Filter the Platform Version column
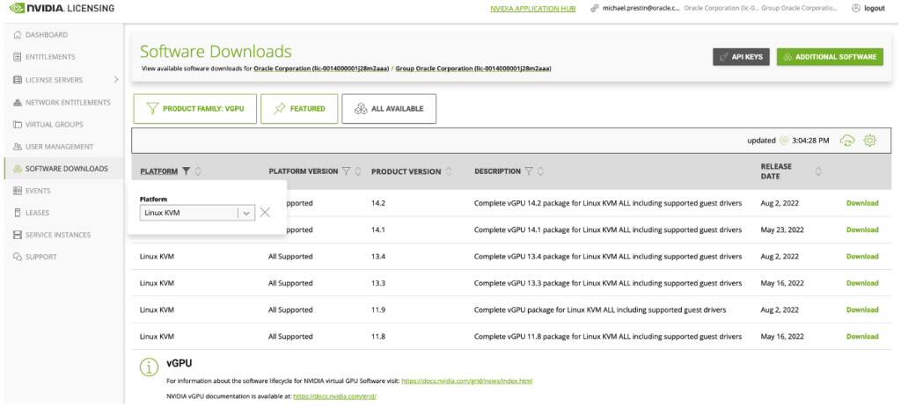Viewport: 901px width, 407px height. coord(346,171)
